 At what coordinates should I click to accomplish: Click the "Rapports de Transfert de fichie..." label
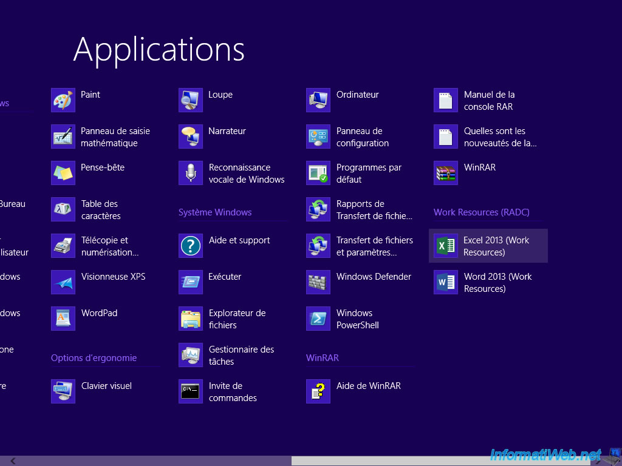point(374,210)
